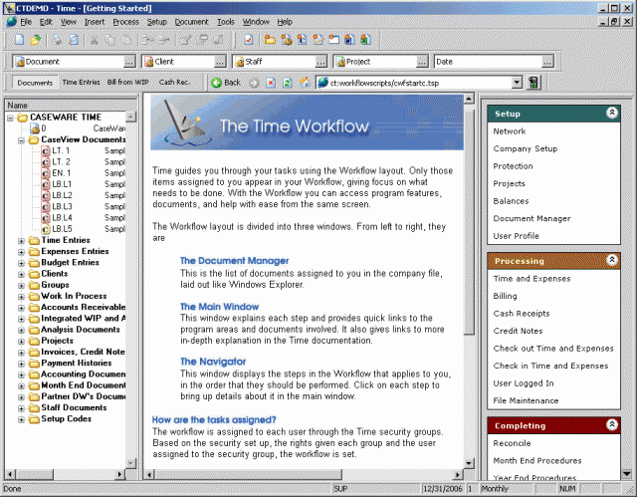
Task: Collapse the Processing navigator section
Action: 611,260
